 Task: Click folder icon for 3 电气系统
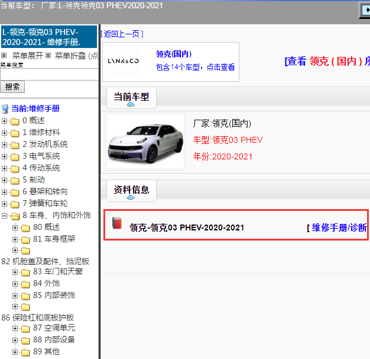[x=15, y=157]
